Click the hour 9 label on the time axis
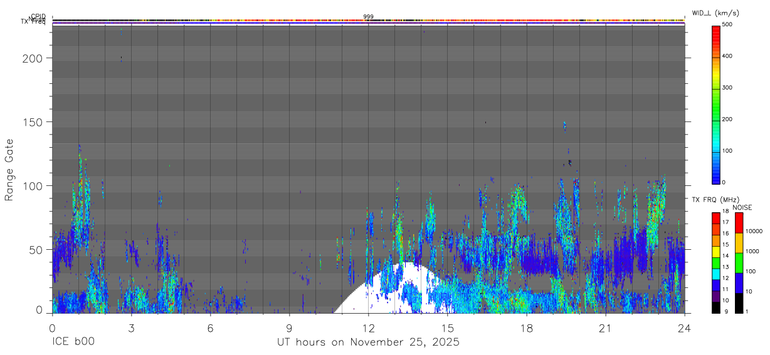 [289, 329]
